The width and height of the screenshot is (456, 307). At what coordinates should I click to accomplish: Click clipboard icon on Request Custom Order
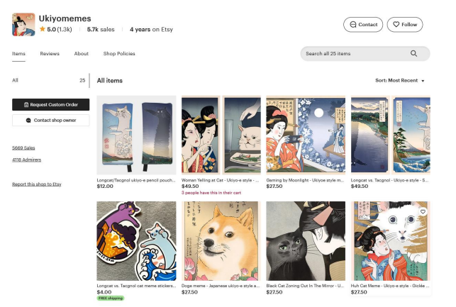(26, 104)
